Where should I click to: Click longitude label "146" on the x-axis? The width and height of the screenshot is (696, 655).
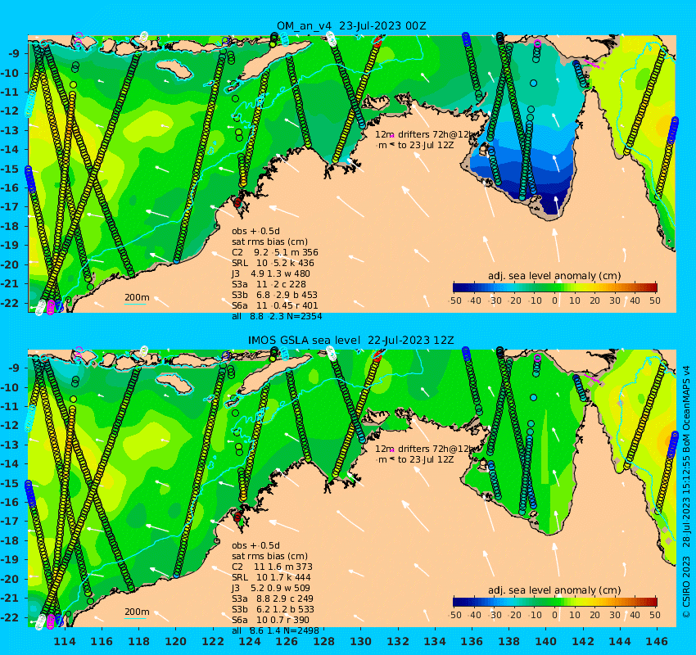[657, 642]
